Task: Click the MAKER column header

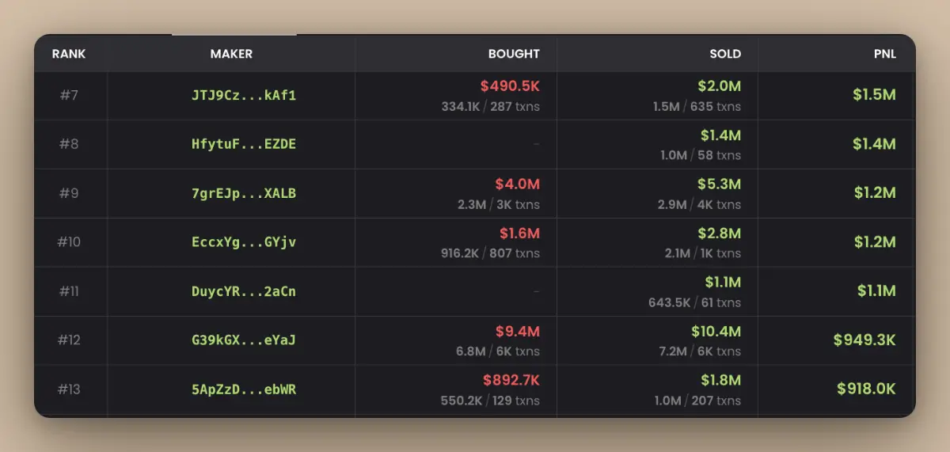Action: click(231, 55)
